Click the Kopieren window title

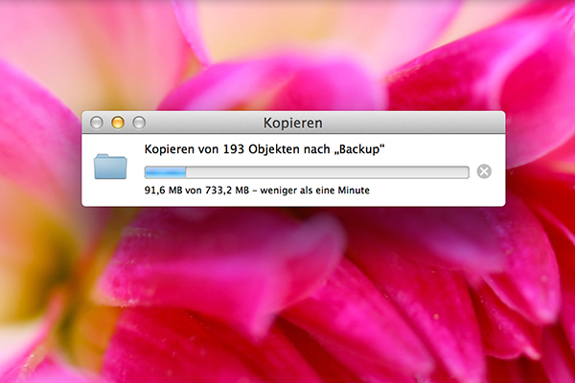point(293,124)
